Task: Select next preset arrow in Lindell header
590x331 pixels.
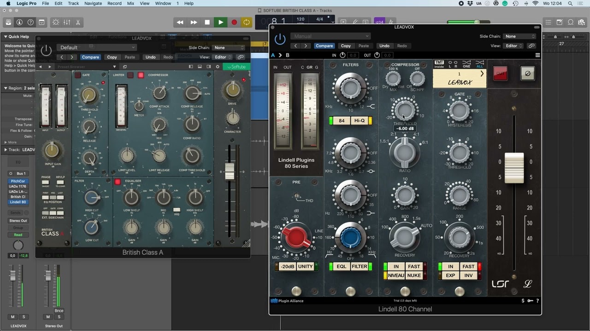Action: [306, 46]
